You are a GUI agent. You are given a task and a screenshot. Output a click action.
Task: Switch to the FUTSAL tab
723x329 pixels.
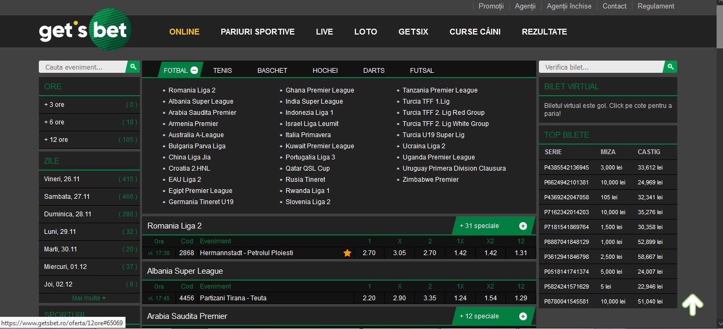[422, 70]
